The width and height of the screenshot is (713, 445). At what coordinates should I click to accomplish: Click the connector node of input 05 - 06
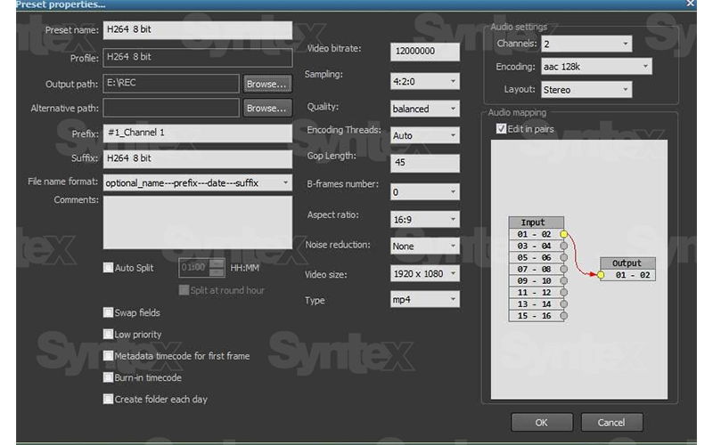coord(564,257)
